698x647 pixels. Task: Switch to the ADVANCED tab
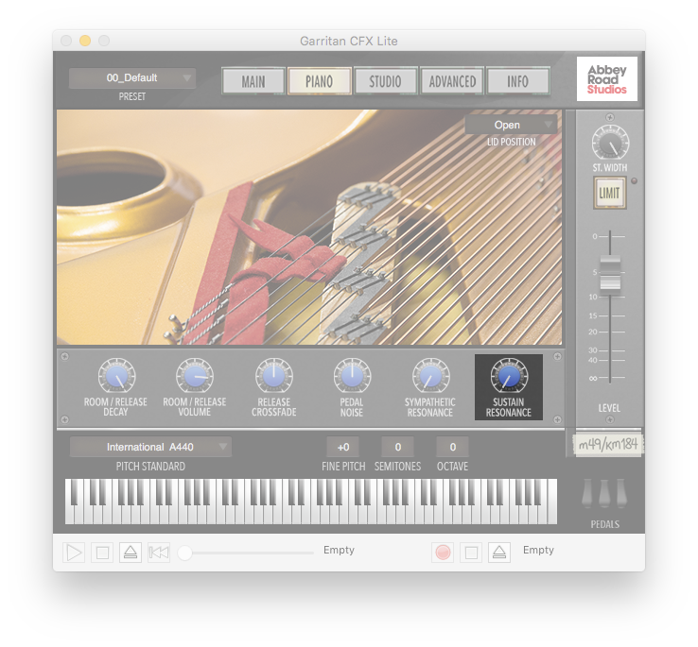(452, 81)
